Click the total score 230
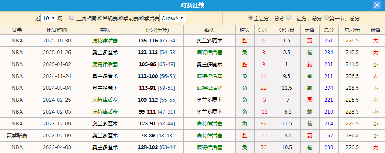 pos(329,147)
